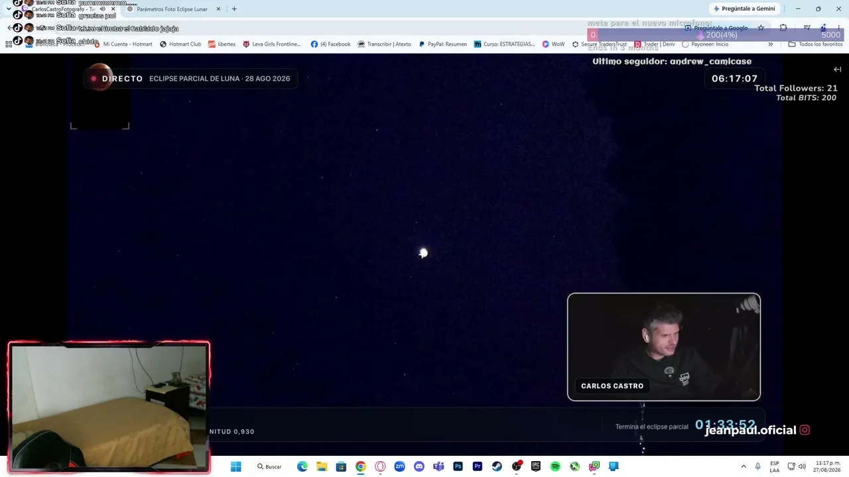
Task: Mute audio on the CarlosCastroFotografo tab
Action: (x=102, y=9)
